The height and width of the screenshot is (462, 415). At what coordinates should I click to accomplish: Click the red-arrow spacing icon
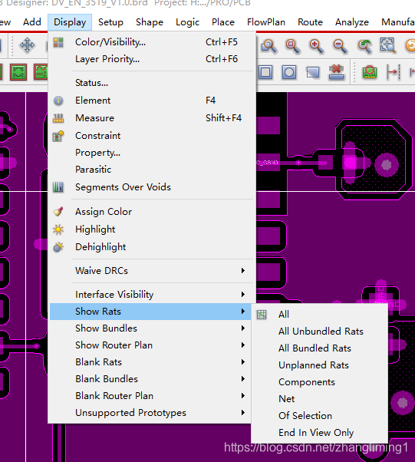tap(394, 72)
